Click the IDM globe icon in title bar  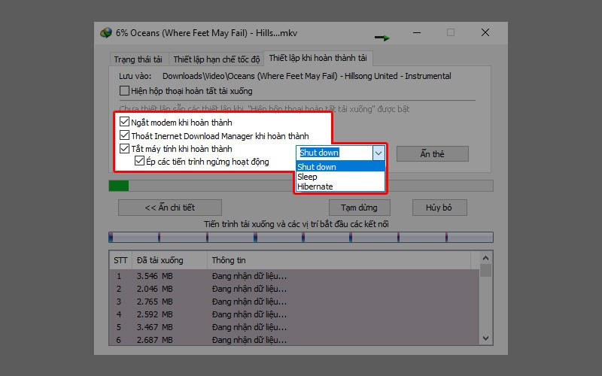coord(106,32)
